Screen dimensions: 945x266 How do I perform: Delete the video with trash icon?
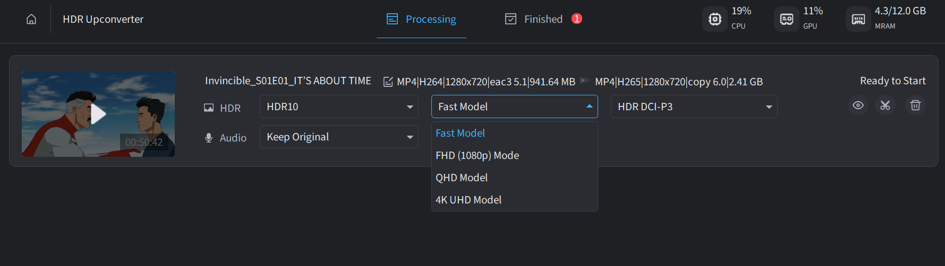coord(915,105)
